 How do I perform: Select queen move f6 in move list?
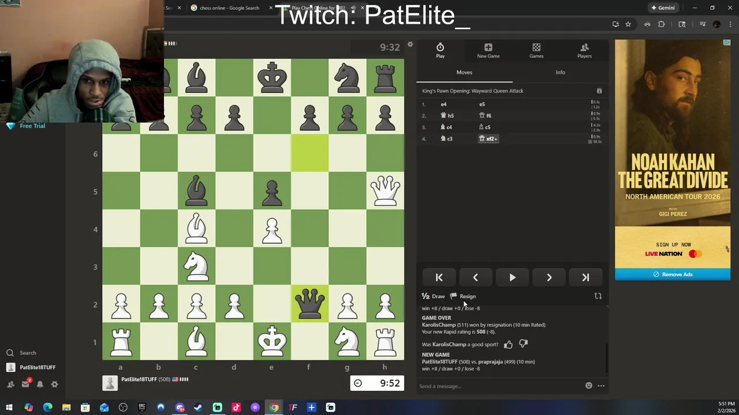[x=485, y=116]
